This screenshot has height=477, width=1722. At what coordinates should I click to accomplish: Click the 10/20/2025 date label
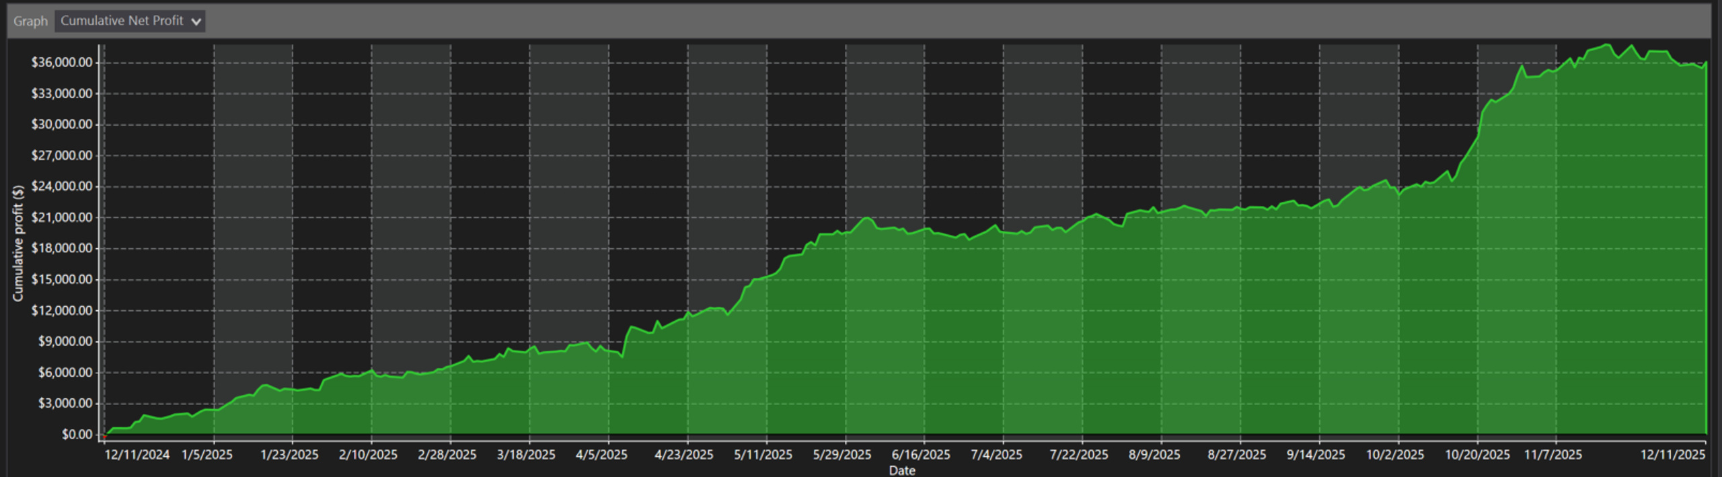[1478, 455]
